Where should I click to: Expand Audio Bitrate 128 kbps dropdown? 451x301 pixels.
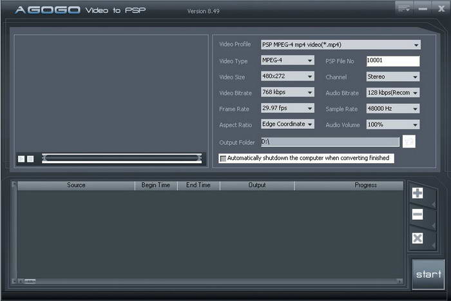pos(392,93)
